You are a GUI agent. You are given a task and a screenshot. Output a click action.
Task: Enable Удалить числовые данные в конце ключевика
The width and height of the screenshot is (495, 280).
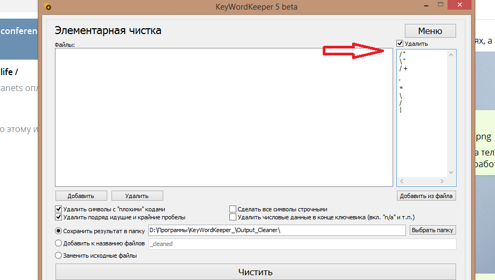(233, 217)
